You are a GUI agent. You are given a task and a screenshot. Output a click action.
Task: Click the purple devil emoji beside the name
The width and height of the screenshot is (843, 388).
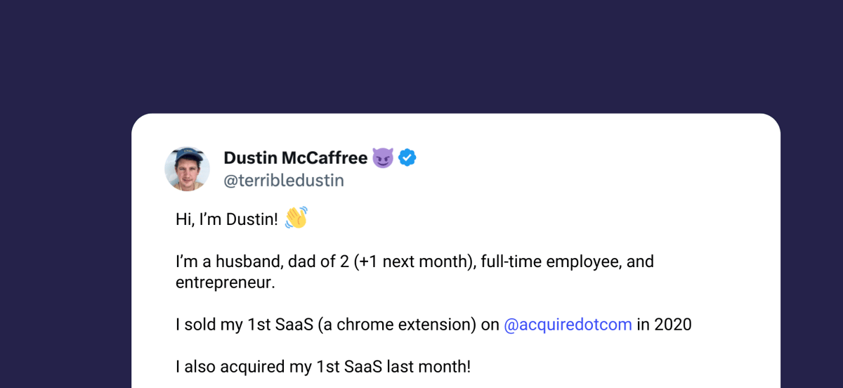coord(383,158)
